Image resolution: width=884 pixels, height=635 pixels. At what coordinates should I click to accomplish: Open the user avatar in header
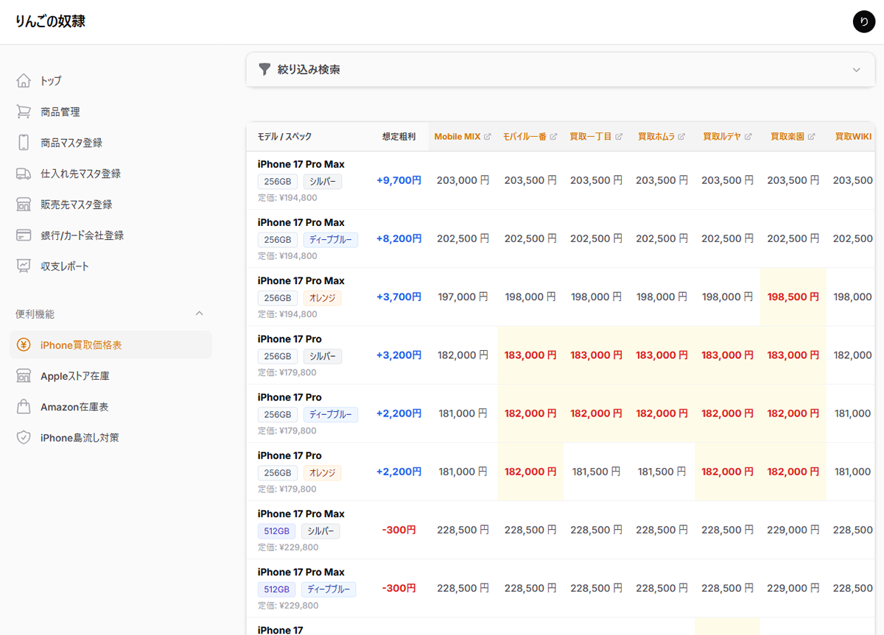863,22
